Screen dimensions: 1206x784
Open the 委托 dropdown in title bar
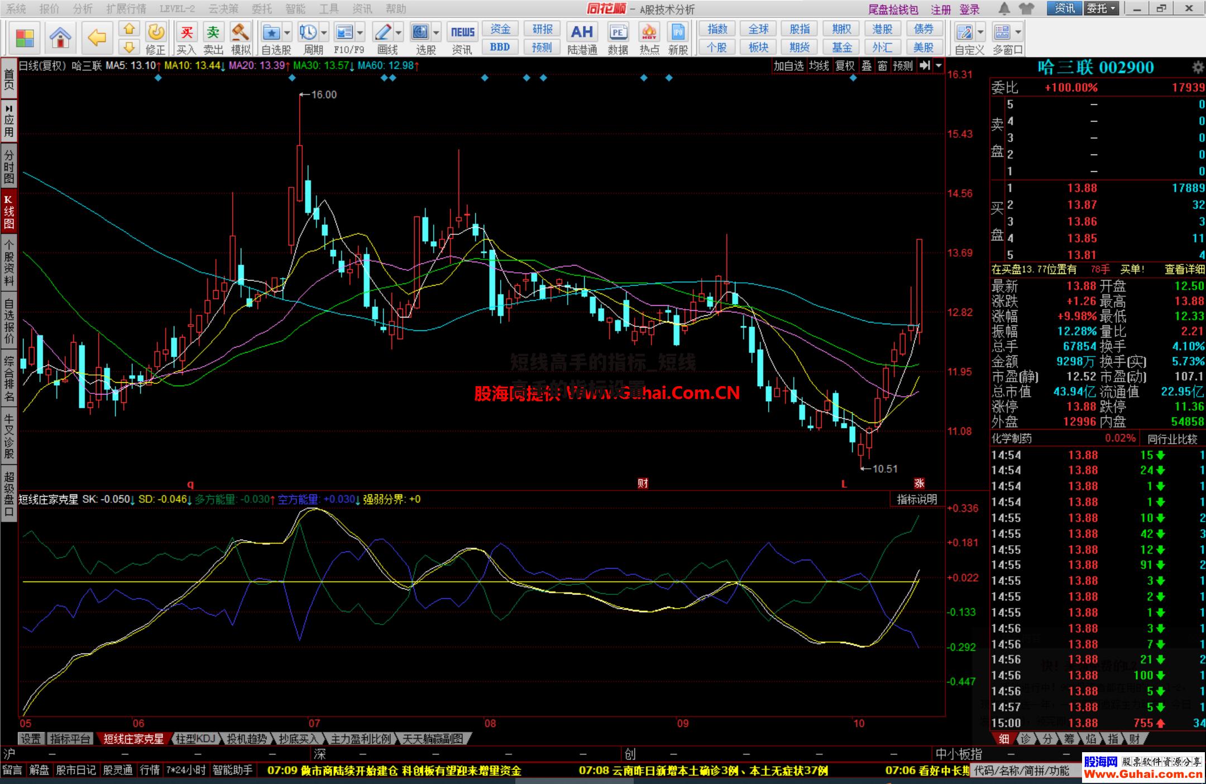[1101, 8]
